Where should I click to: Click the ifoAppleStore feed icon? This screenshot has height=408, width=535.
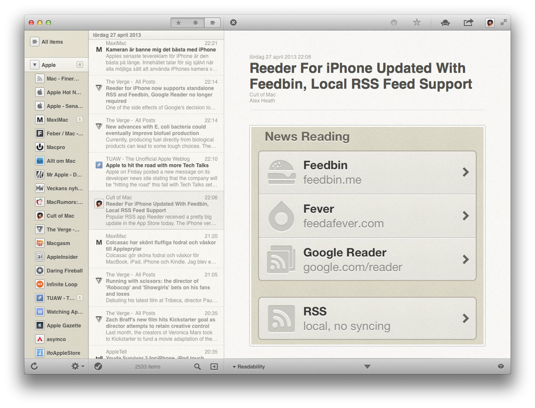pos(40,353)
